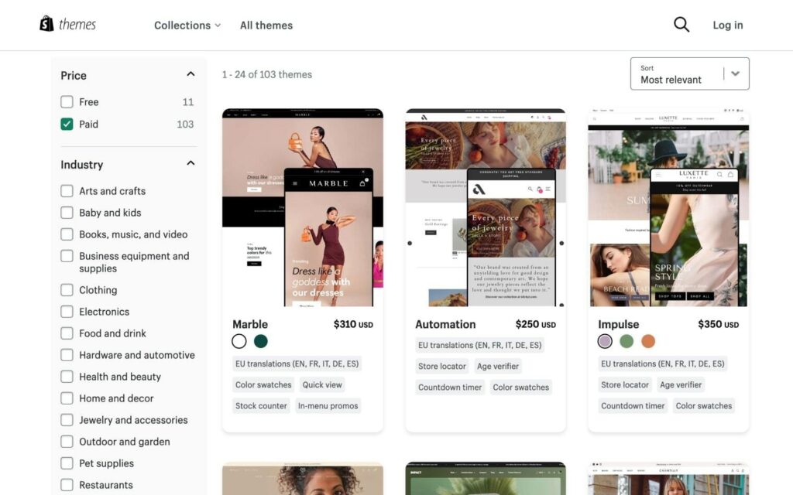The image size is (793, 495).
Task: Collapse the Industry filter section
Action: click(190, 162)
